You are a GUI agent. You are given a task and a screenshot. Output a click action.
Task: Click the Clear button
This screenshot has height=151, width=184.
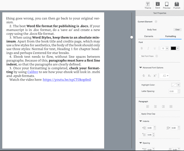pos(177,30)
